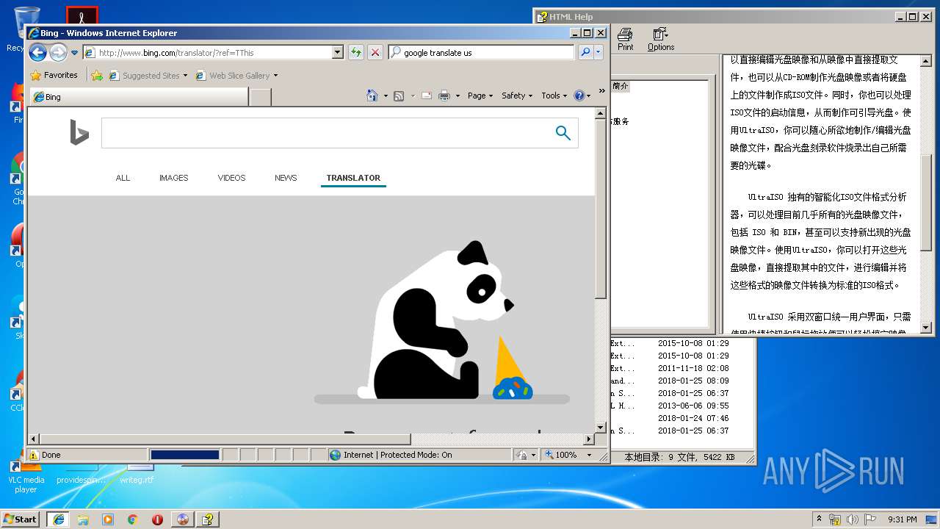Show hidden tray icons arrow
This screenshot has height=529, width=940.
[820, 519]
